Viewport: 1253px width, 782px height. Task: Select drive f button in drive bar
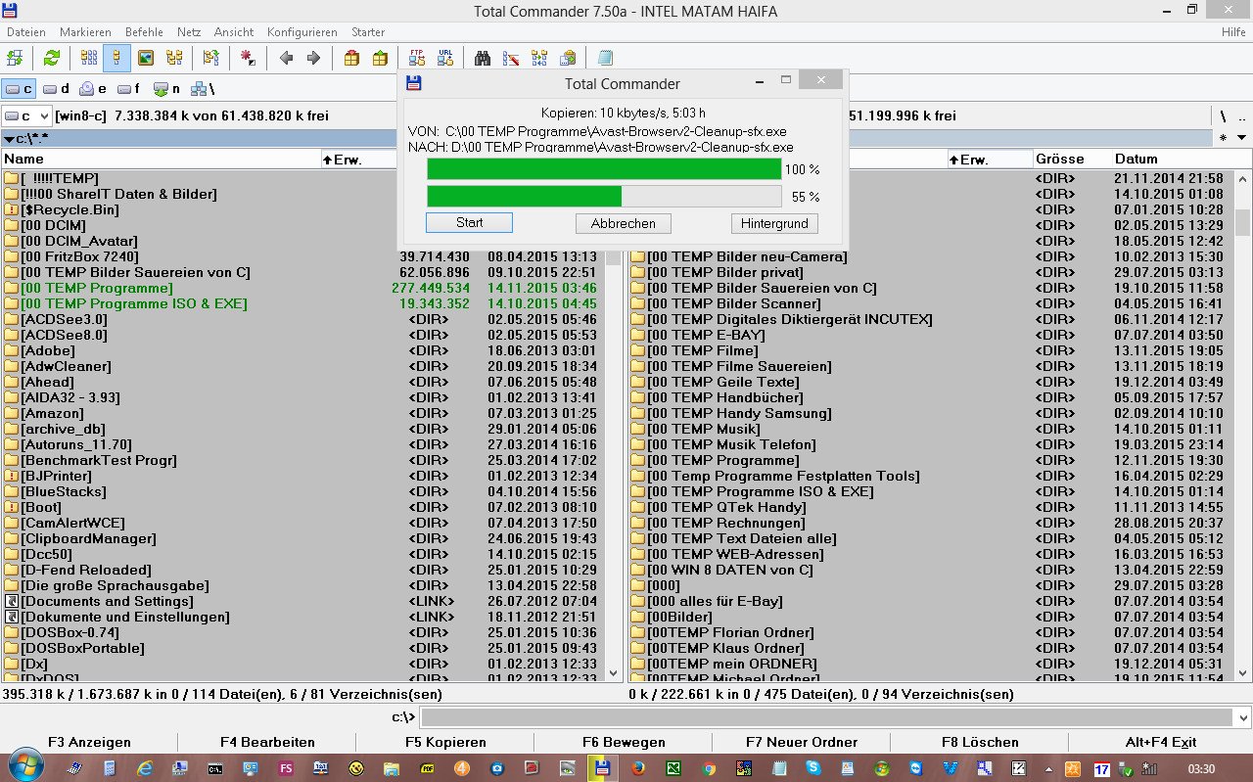pyautogui.click(x=129, y=89)
